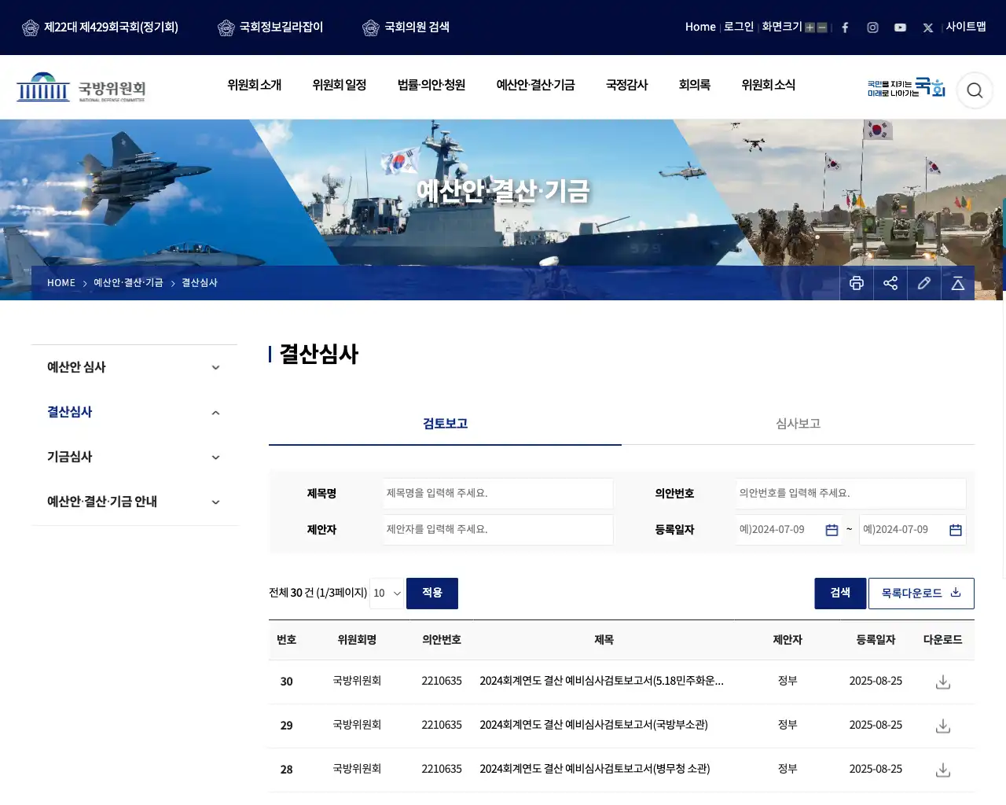Click the 적용 button
Viewport: 1006px width, 805px height.
tap(432, 593)
